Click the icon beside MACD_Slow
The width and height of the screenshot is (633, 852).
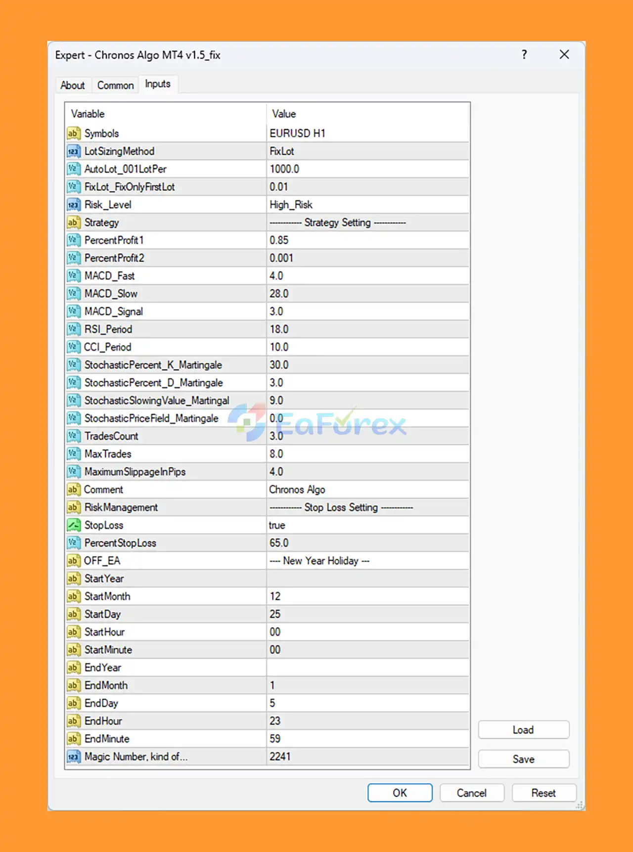coord(73,294)
